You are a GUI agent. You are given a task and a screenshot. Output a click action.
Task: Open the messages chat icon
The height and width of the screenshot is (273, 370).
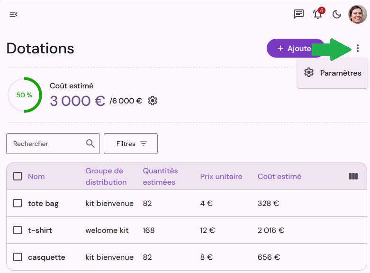point(299,14)
